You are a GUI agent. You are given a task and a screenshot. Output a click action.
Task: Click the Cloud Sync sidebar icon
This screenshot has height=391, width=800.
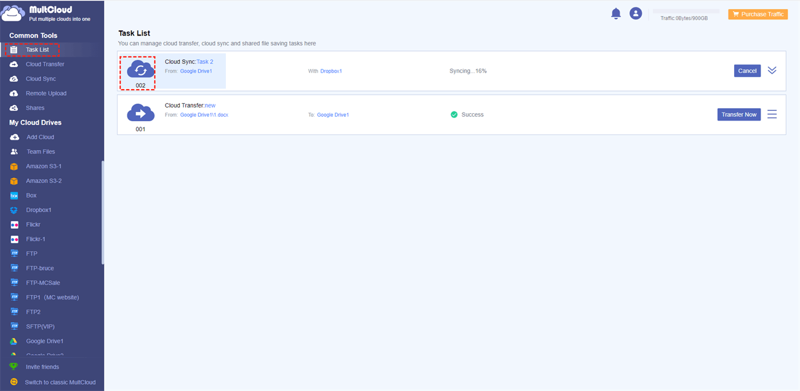(14, 79)
